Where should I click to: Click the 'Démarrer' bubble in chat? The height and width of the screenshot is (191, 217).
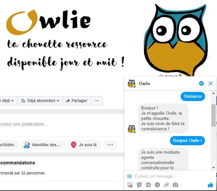click(193, 96)
